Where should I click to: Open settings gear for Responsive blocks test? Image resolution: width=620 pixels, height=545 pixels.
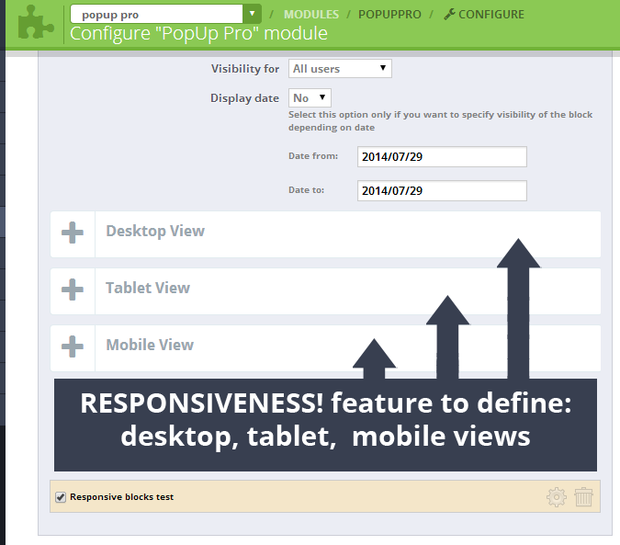pyautogui.click(x=556, y=497)
